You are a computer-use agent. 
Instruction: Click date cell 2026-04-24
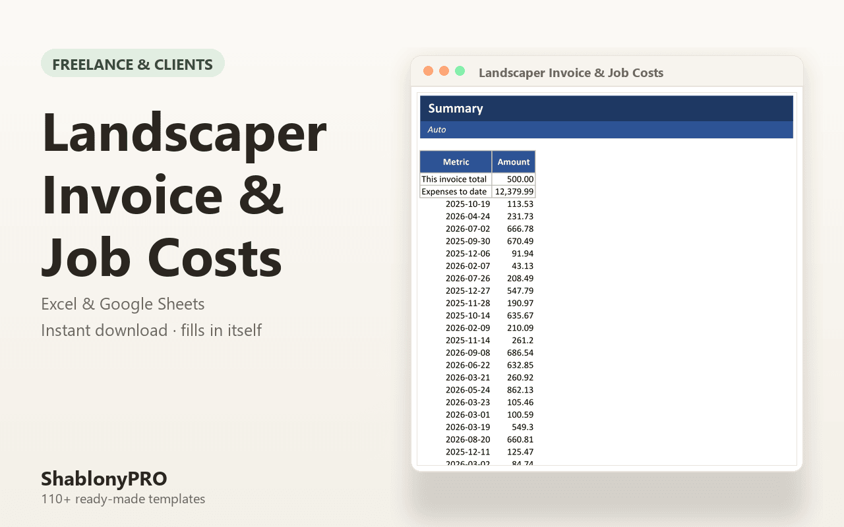pyautogui.click(x=468, y=217)
